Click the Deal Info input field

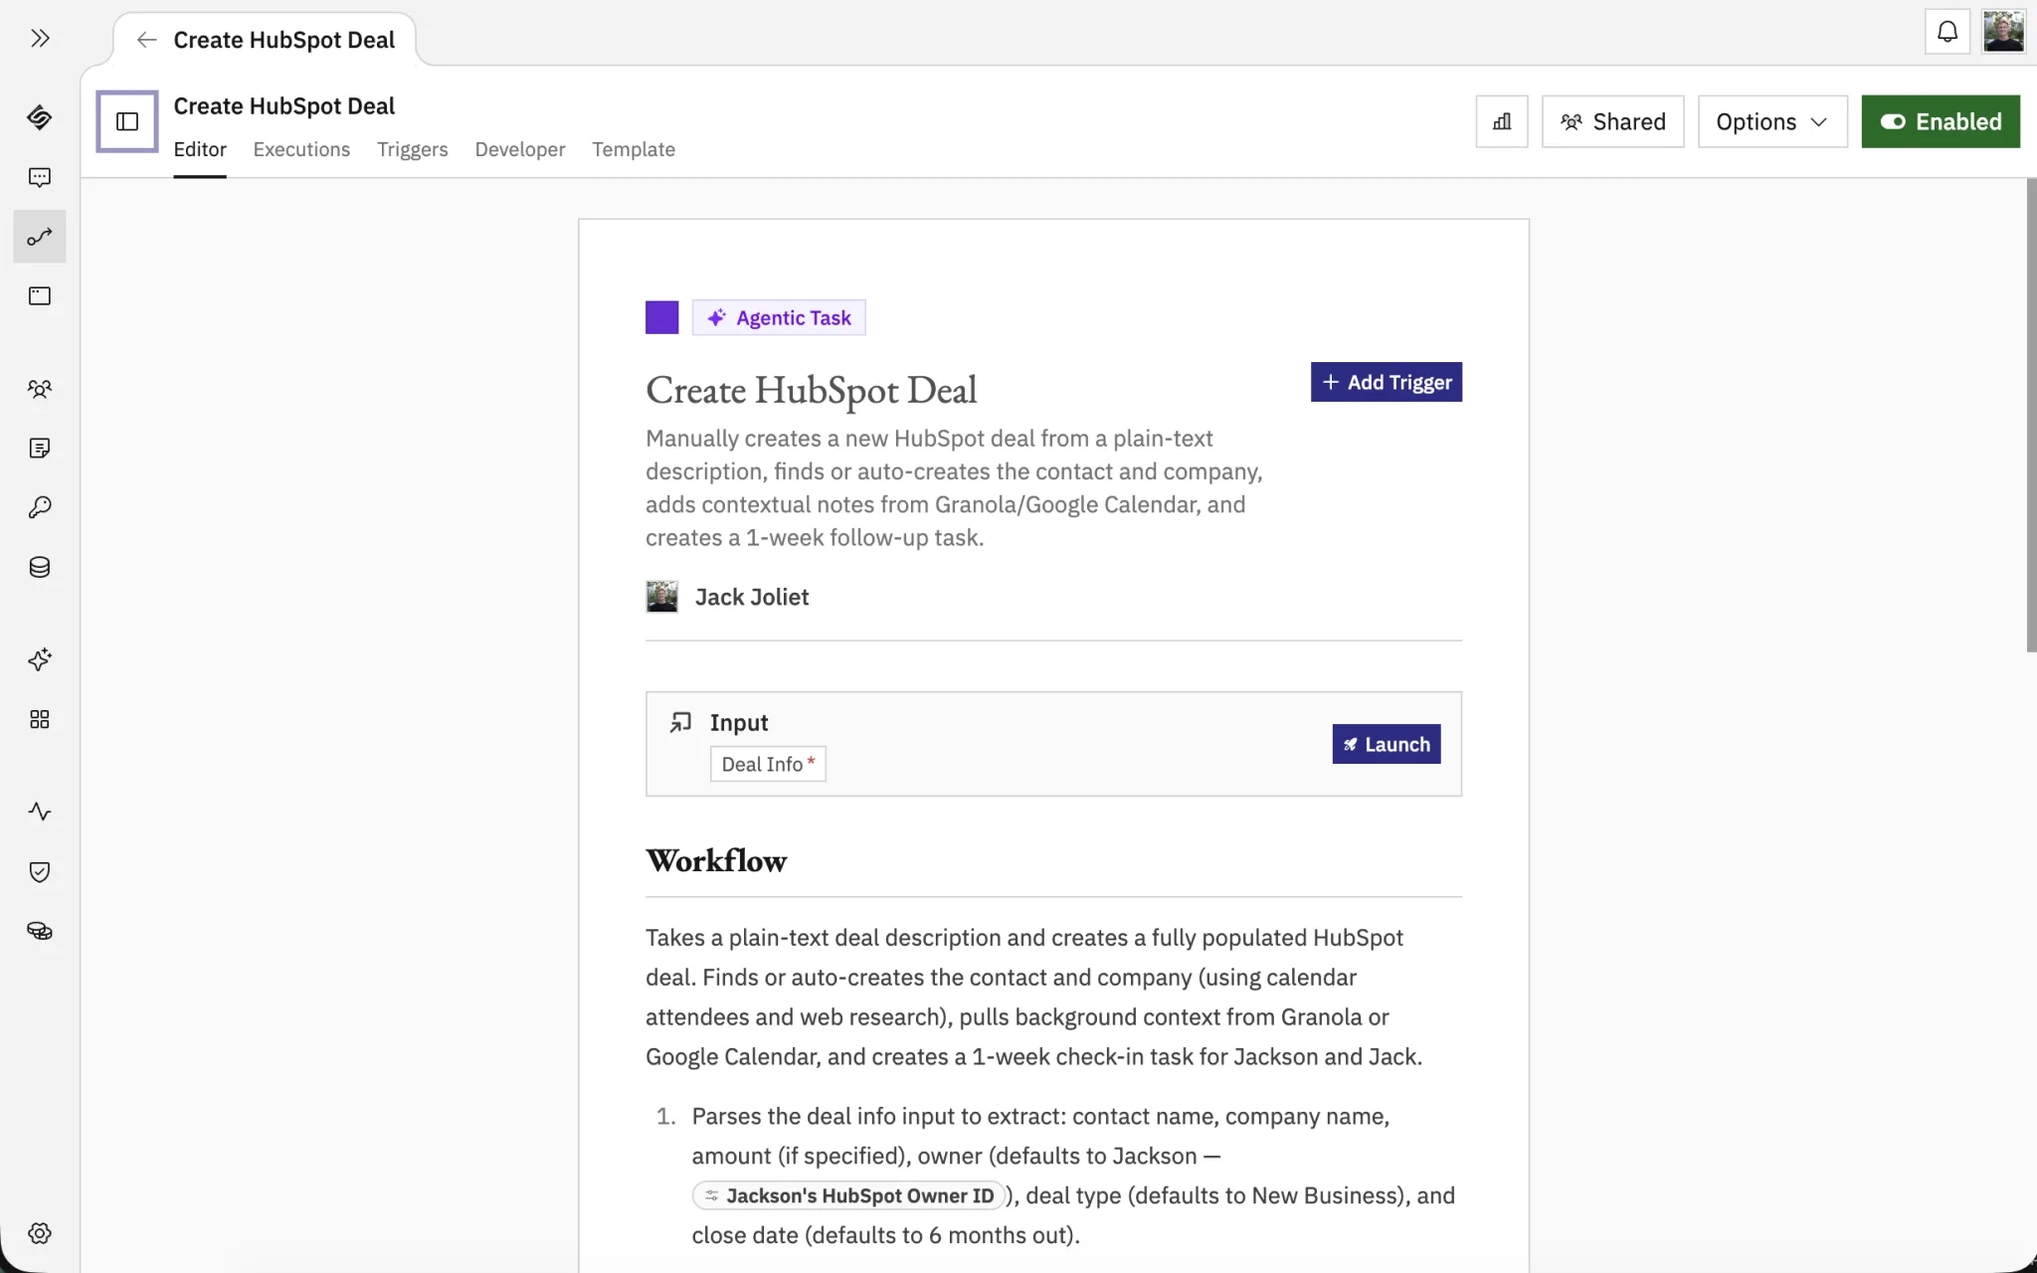(768, 764)
